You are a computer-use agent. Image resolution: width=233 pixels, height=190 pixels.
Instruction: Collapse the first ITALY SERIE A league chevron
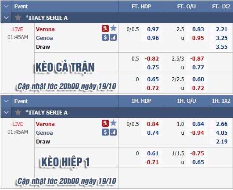pos(6,18)
